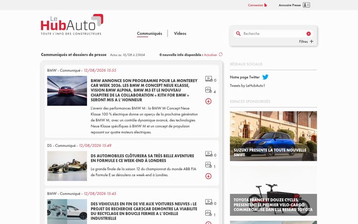Click the red BMW car thumbnail
The height and width of the screenshot is (224, 358).
[67, 91]
